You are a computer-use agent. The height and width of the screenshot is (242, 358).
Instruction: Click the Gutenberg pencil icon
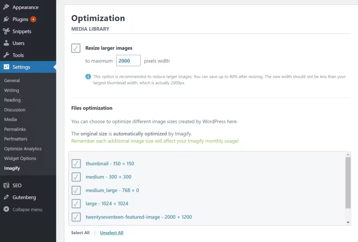(x=6, y=197)
